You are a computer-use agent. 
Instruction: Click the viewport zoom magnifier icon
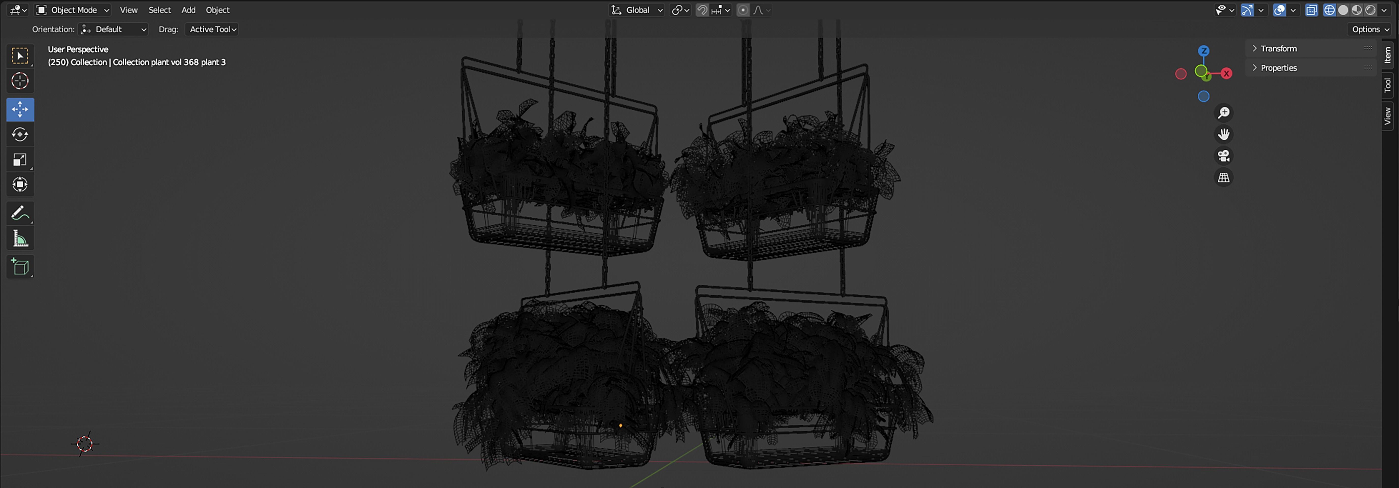click(1223, 112)
